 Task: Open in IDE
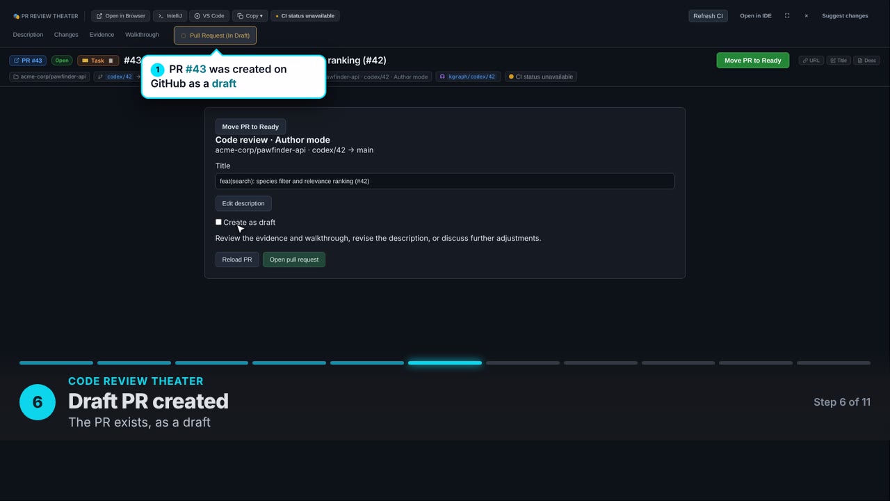[x=755, y=15]
